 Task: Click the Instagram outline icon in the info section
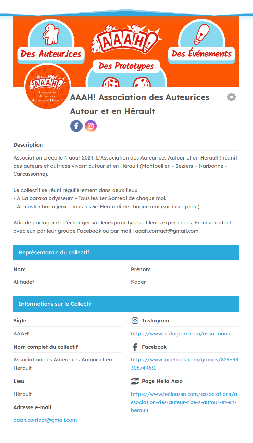pos(135,321)
